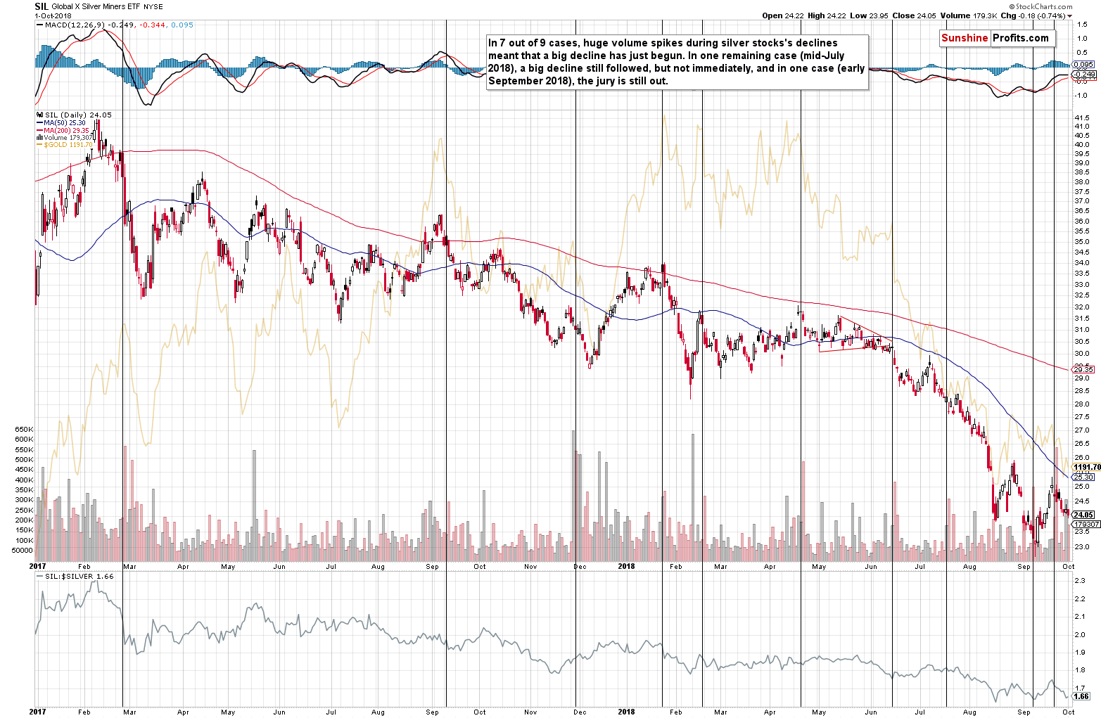This screenshot has width=1101, height=718.
Task: Click the NYSE exchange label
Action: (153, 7)
